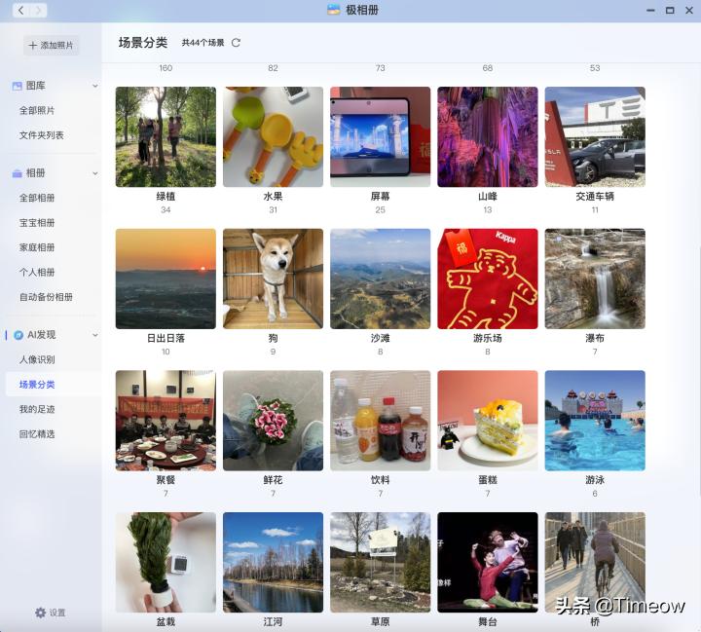
Task: Open the 游乐场 scene thumbnail
Action: click(488, 279)
